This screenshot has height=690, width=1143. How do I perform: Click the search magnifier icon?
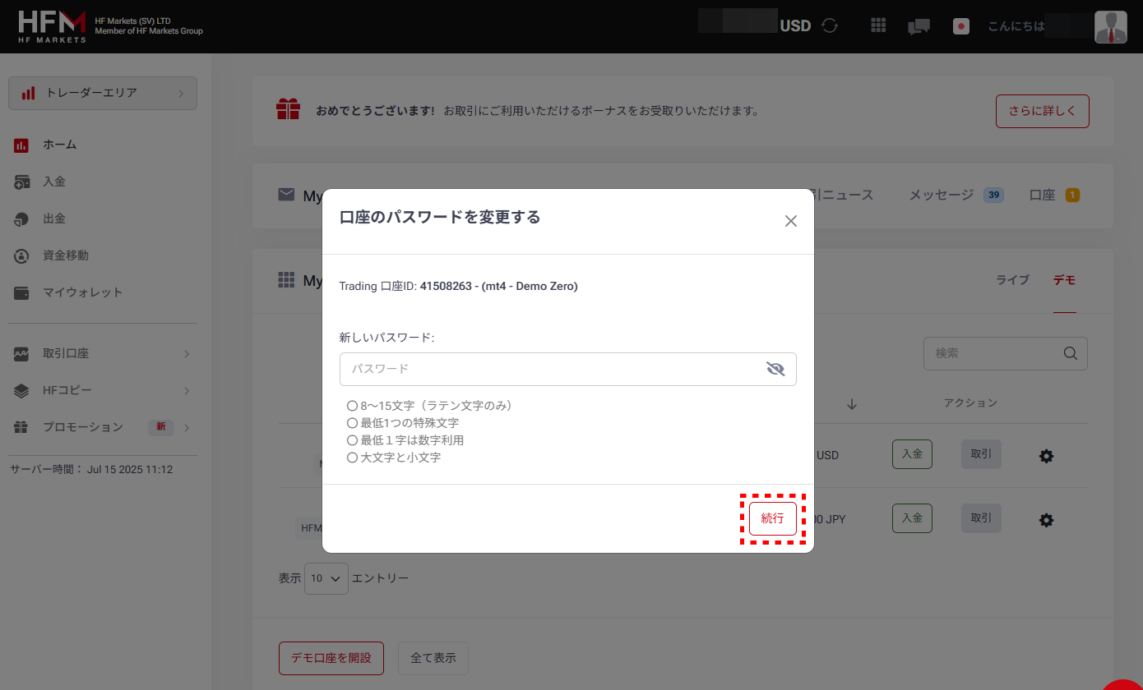point(1070,353)
